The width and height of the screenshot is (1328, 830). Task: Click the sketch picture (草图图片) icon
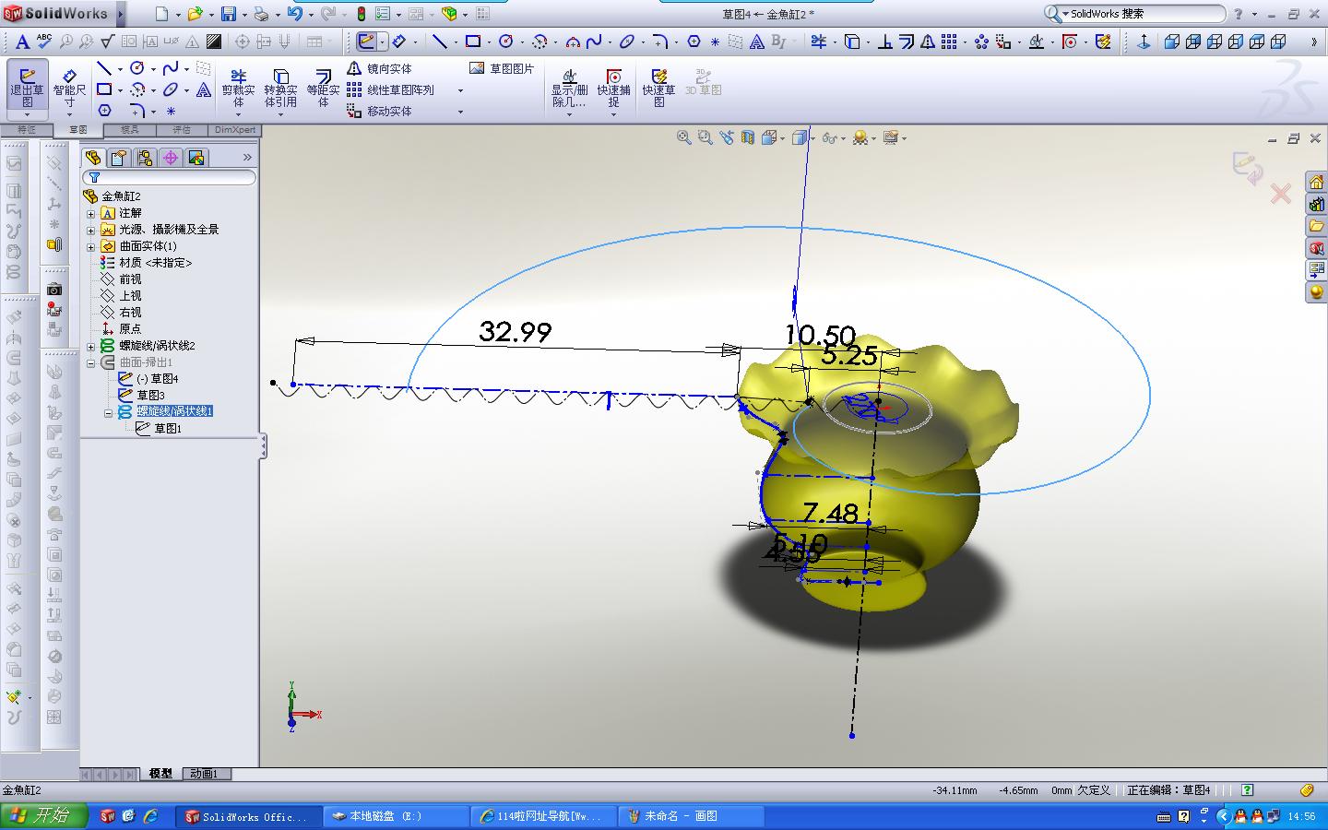tap(477, 68)
